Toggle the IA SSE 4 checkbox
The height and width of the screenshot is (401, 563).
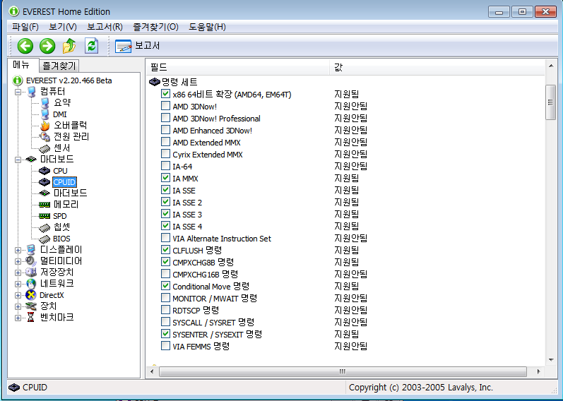point(165,226)
